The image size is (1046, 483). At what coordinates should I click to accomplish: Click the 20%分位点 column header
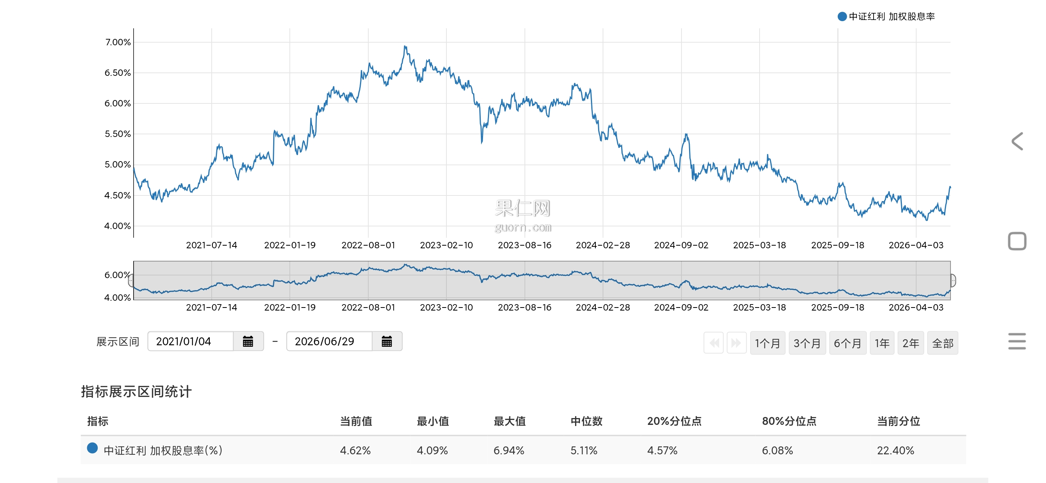[674, 421]
